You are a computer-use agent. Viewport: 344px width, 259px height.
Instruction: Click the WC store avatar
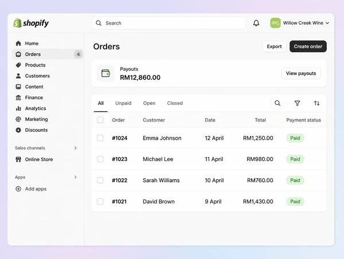coord(275,23)
